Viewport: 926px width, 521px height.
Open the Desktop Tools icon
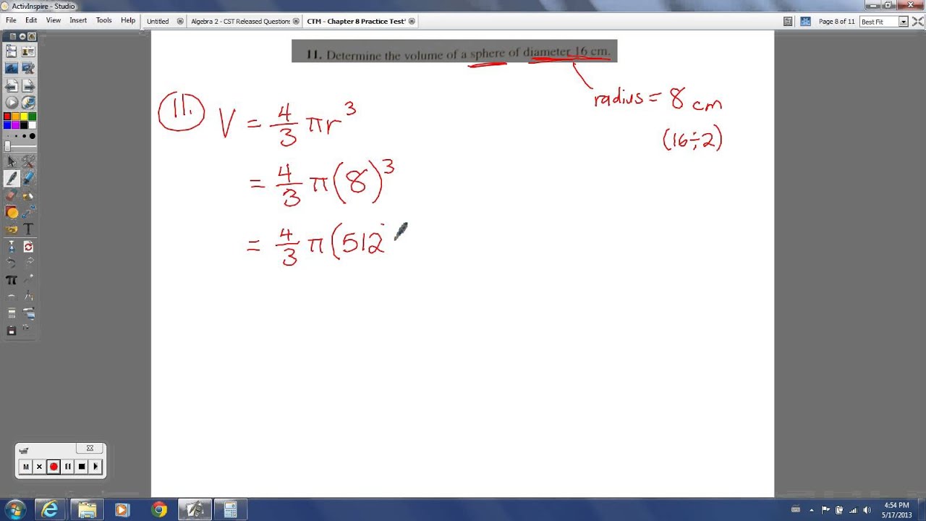click(x=28, y=69)
